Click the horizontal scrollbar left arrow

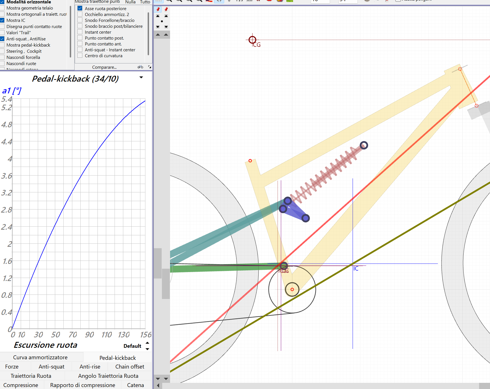click(x=158, y=386)
